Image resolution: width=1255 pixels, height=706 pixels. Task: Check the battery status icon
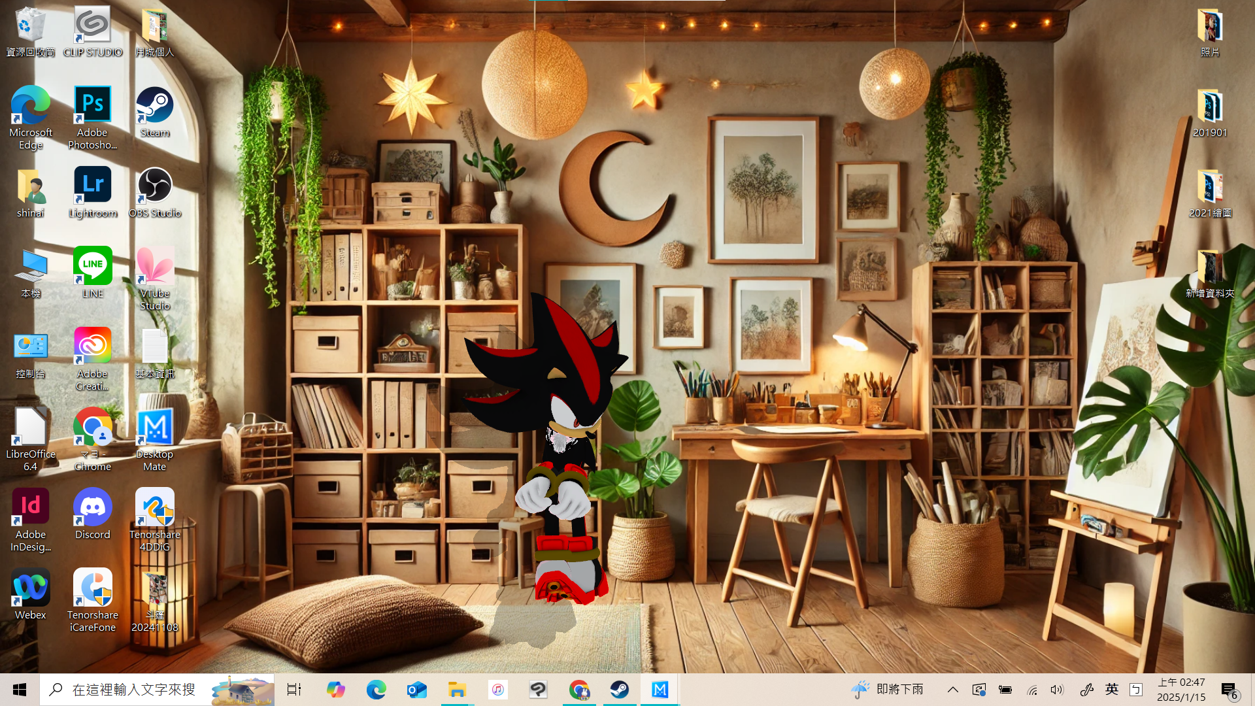click(x=1005, y=690)
